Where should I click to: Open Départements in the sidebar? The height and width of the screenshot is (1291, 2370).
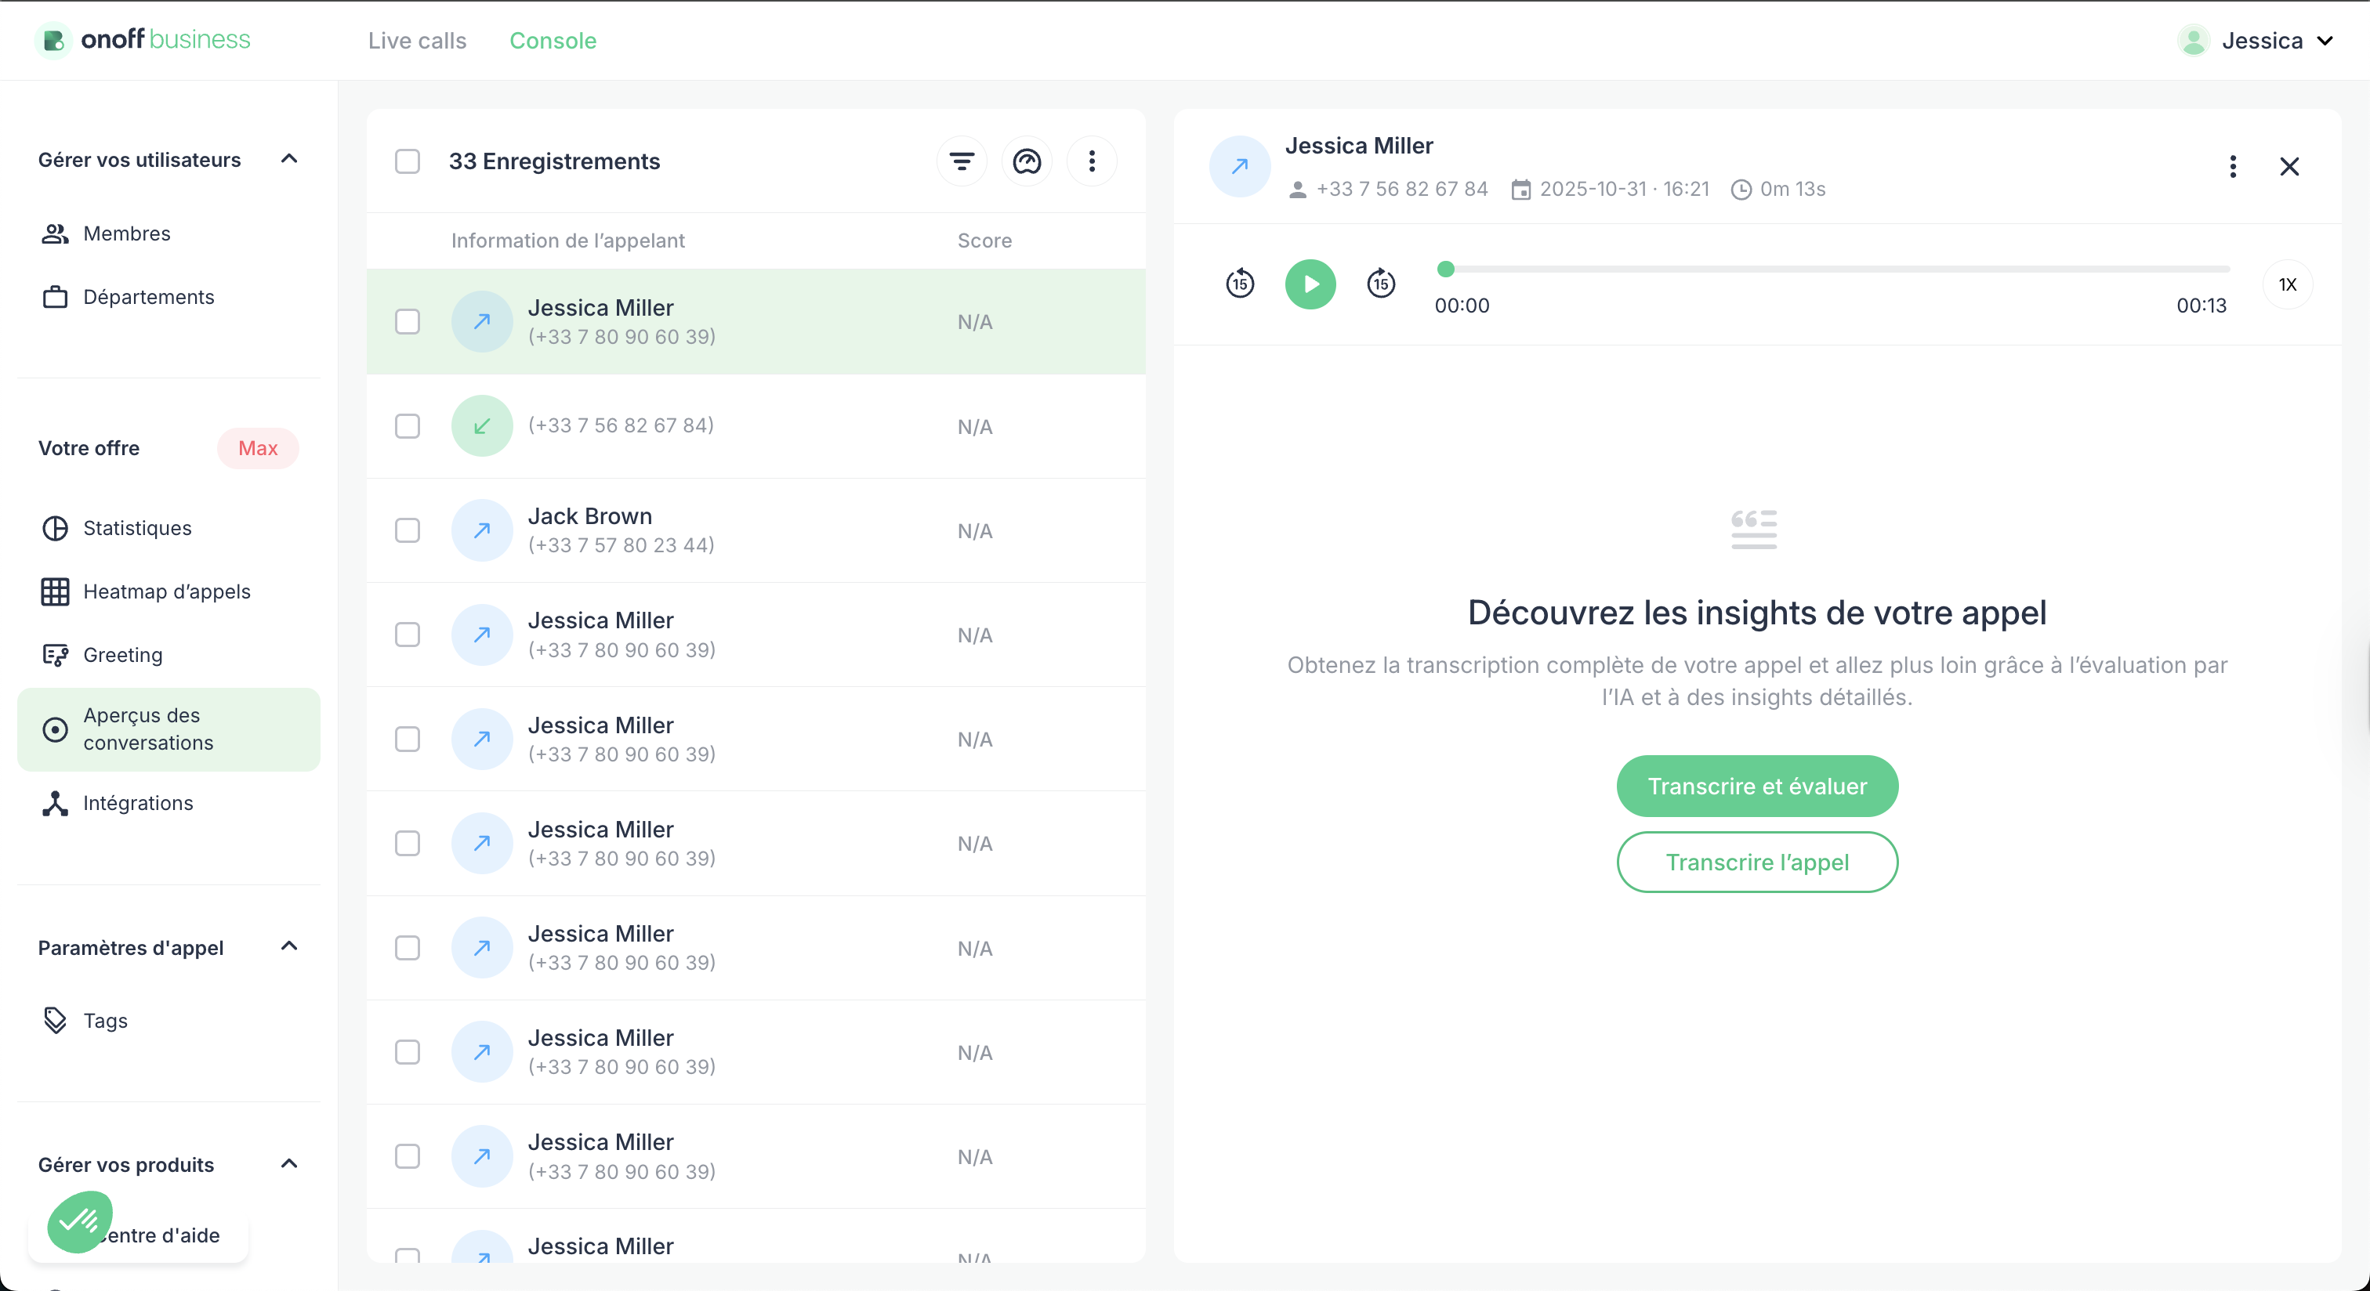[169, 297]
